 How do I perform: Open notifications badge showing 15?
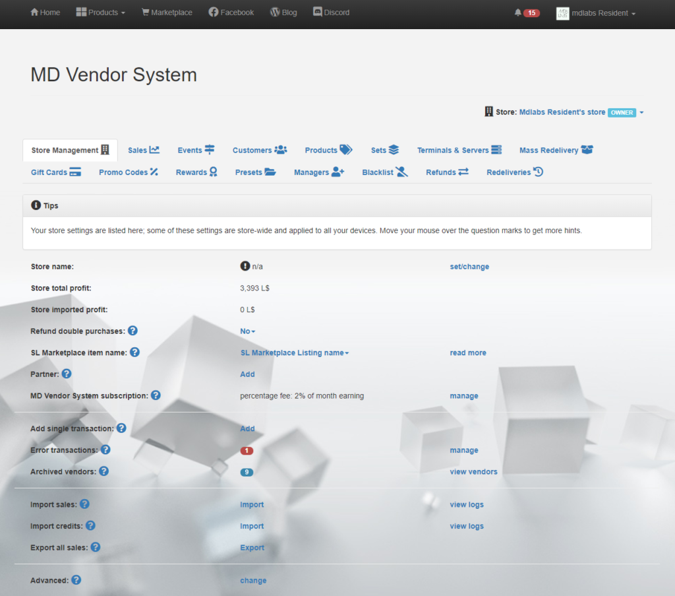[532, 13]
